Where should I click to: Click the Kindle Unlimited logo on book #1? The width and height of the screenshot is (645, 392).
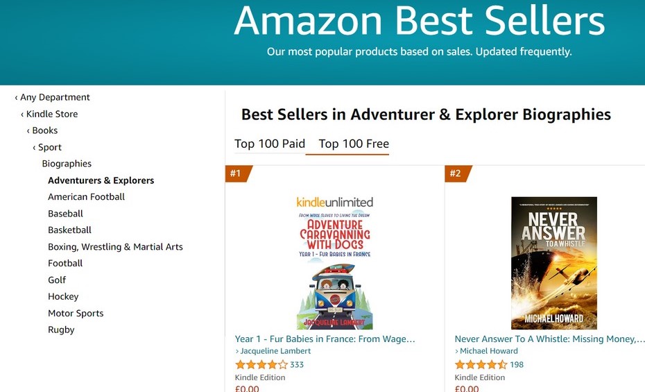(x=334, y=202)
